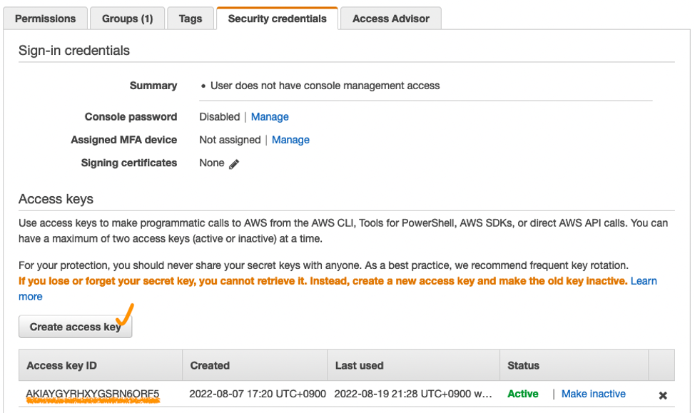Make the active access key inactive
This screenshot has width=695, height=413.
(x=593, y=394)
